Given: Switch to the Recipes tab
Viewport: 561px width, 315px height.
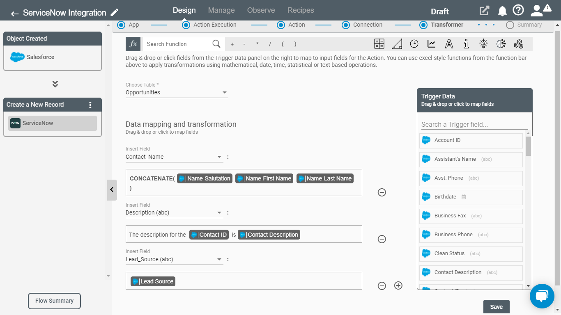Looking at the screenshot, I should click(301, 10).
